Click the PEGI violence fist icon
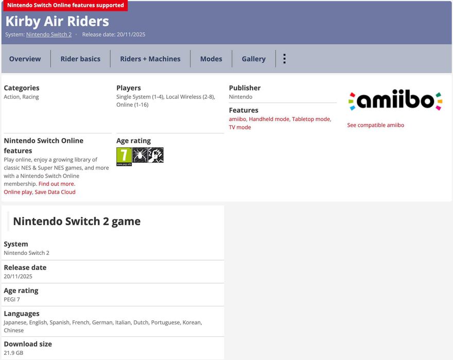 coord(155,155)
